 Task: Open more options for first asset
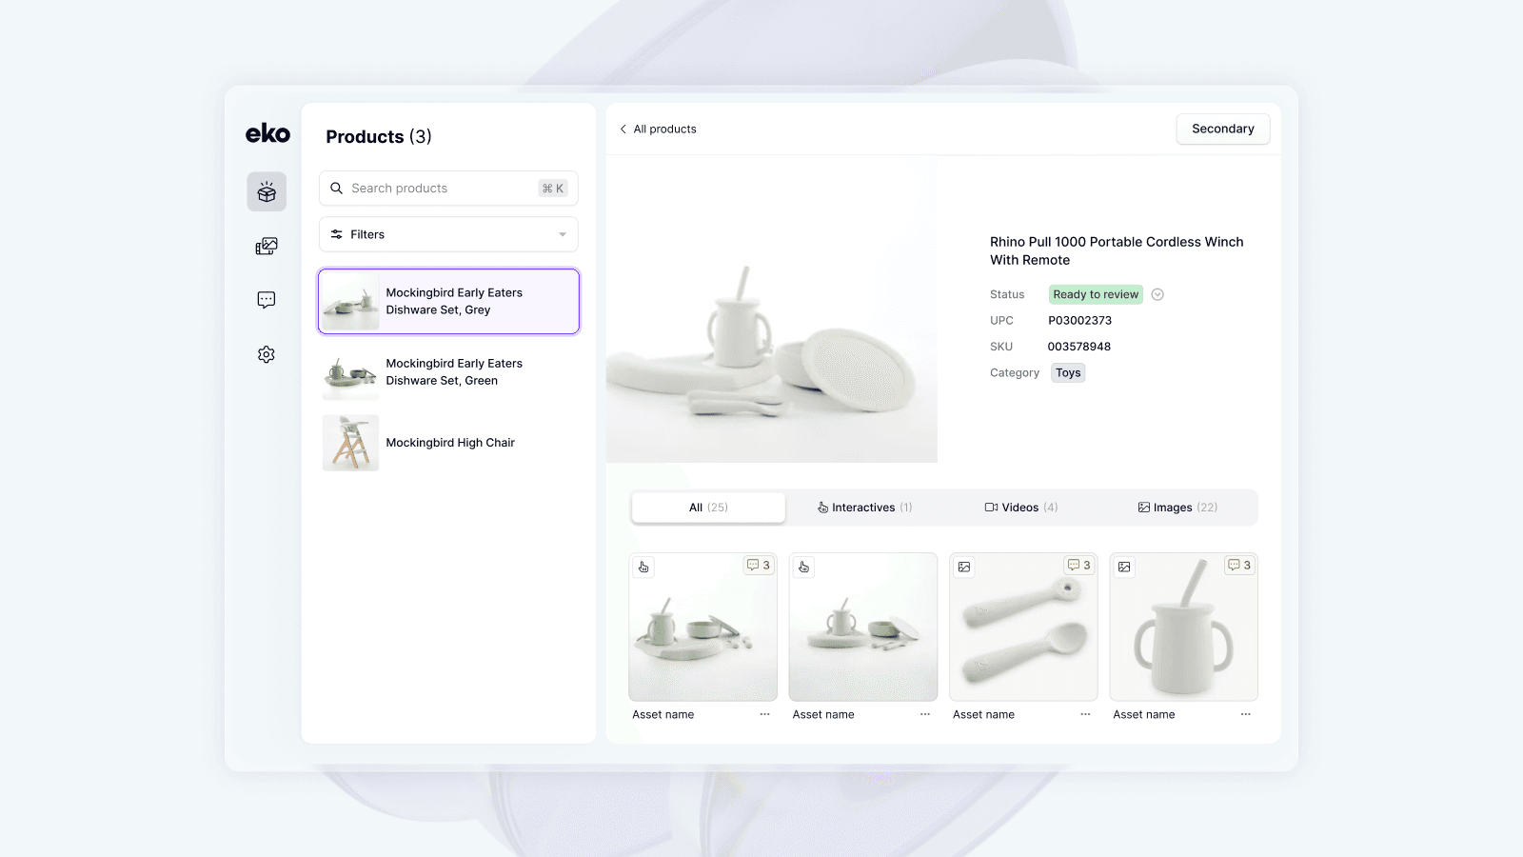coord(764,714)
